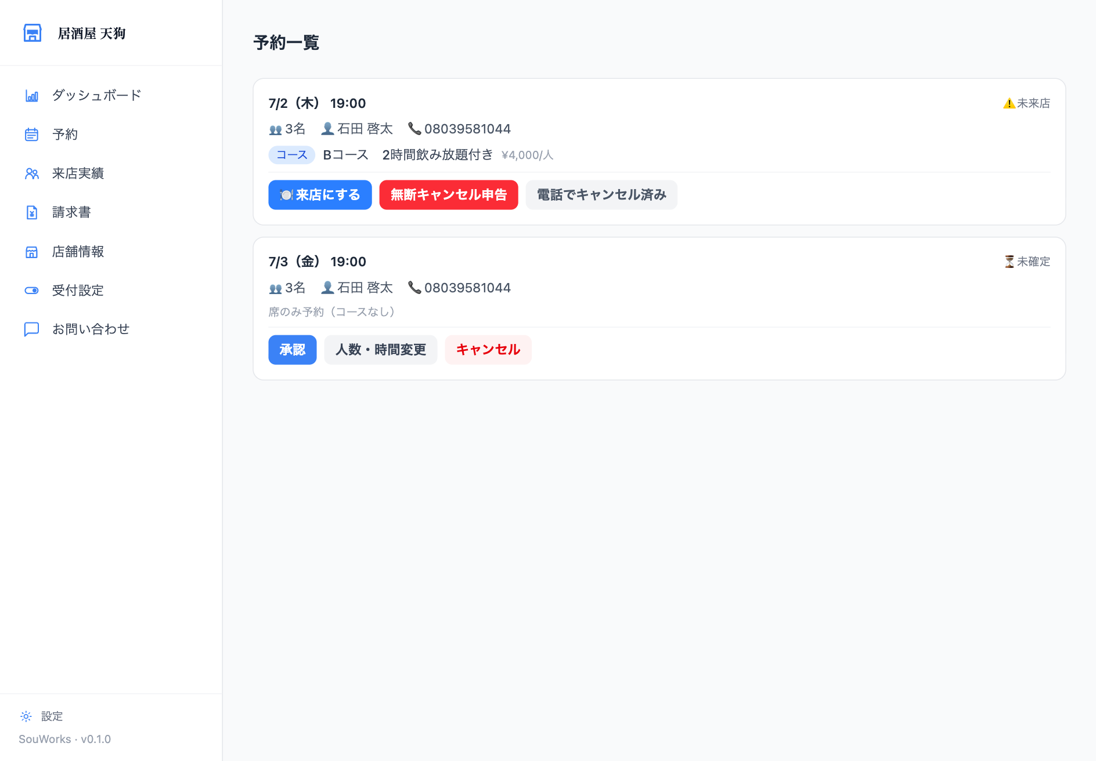
Task: Click the red 無断キャンセル申告 button
Action: click(449, 195)
